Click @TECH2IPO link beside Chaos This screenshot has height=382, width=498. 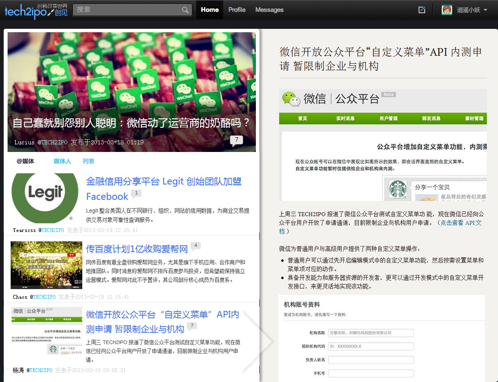[x=43, y=297]
